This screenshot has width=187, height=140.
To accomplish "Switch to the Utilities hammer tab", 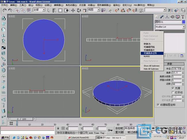I will click(x=183, y=17).
